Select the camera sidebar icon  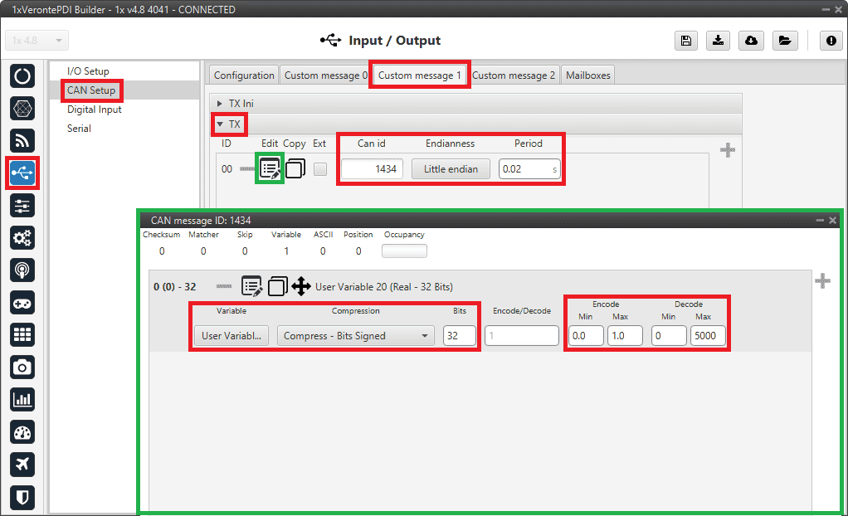(22, 367)
